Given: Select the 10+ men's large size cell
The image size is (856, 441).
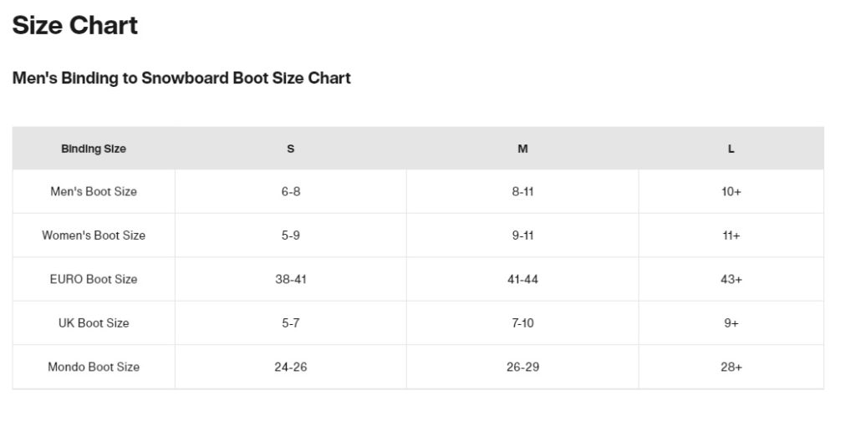Looking at the screenshot, I should tap(731, 191).
